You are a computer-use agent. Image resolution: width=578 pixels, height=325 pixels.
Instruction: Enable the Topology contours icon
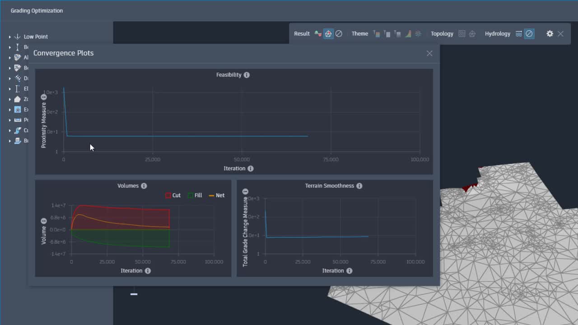coord(461,34)
